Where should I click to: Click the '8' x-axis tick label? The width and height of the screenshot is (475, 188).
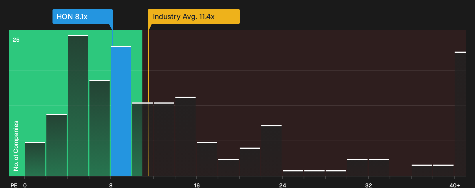(x=111, y=185)
